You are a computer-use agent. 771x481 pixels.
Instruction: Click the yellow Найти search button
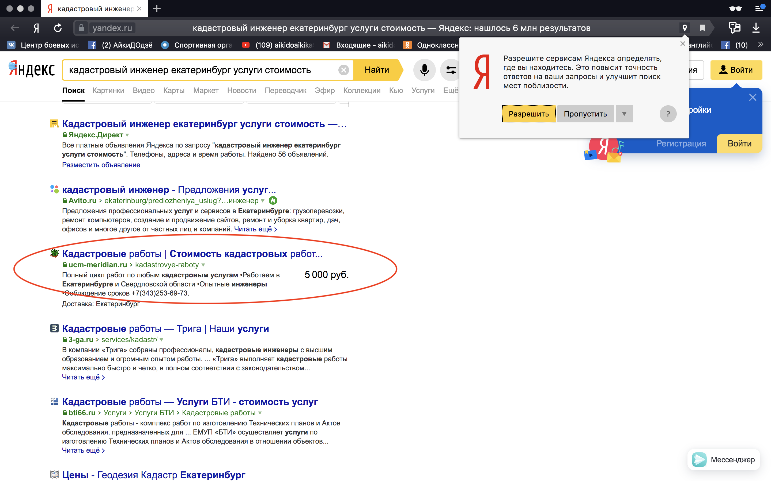click(377, 70)
